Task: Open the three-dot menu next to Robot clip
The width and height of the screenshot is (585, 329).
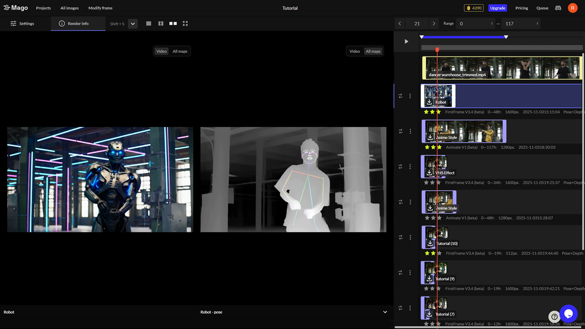Action: click(x=411, y=96)
